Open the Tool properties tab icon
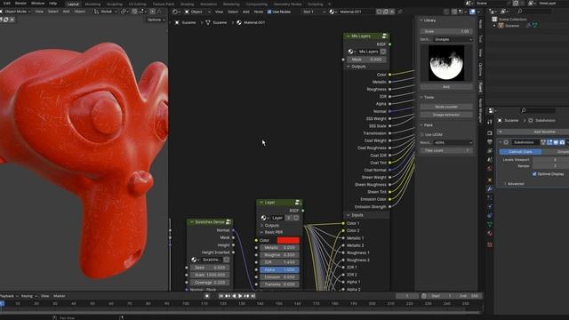 pyautogui.click(x=490, y=123)
